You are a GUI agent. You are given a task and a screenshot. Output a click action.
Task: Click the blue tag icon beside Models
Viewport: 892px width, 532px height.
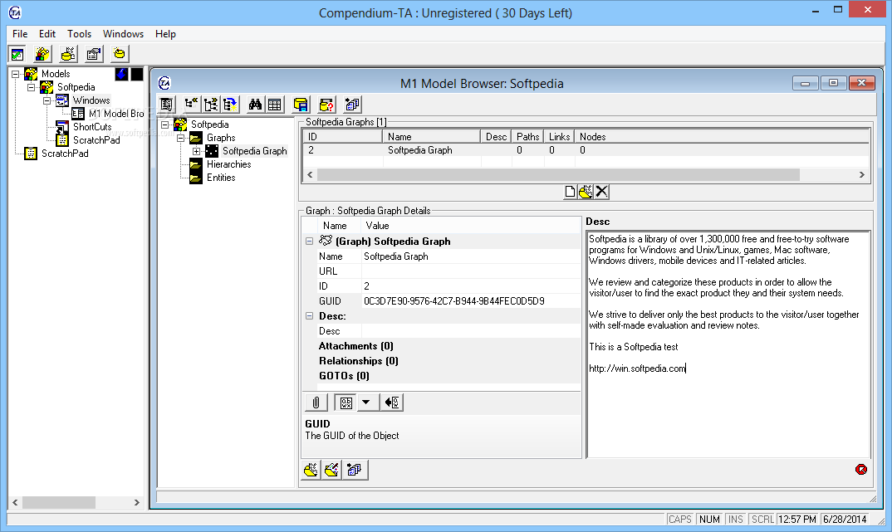point(122,74)
